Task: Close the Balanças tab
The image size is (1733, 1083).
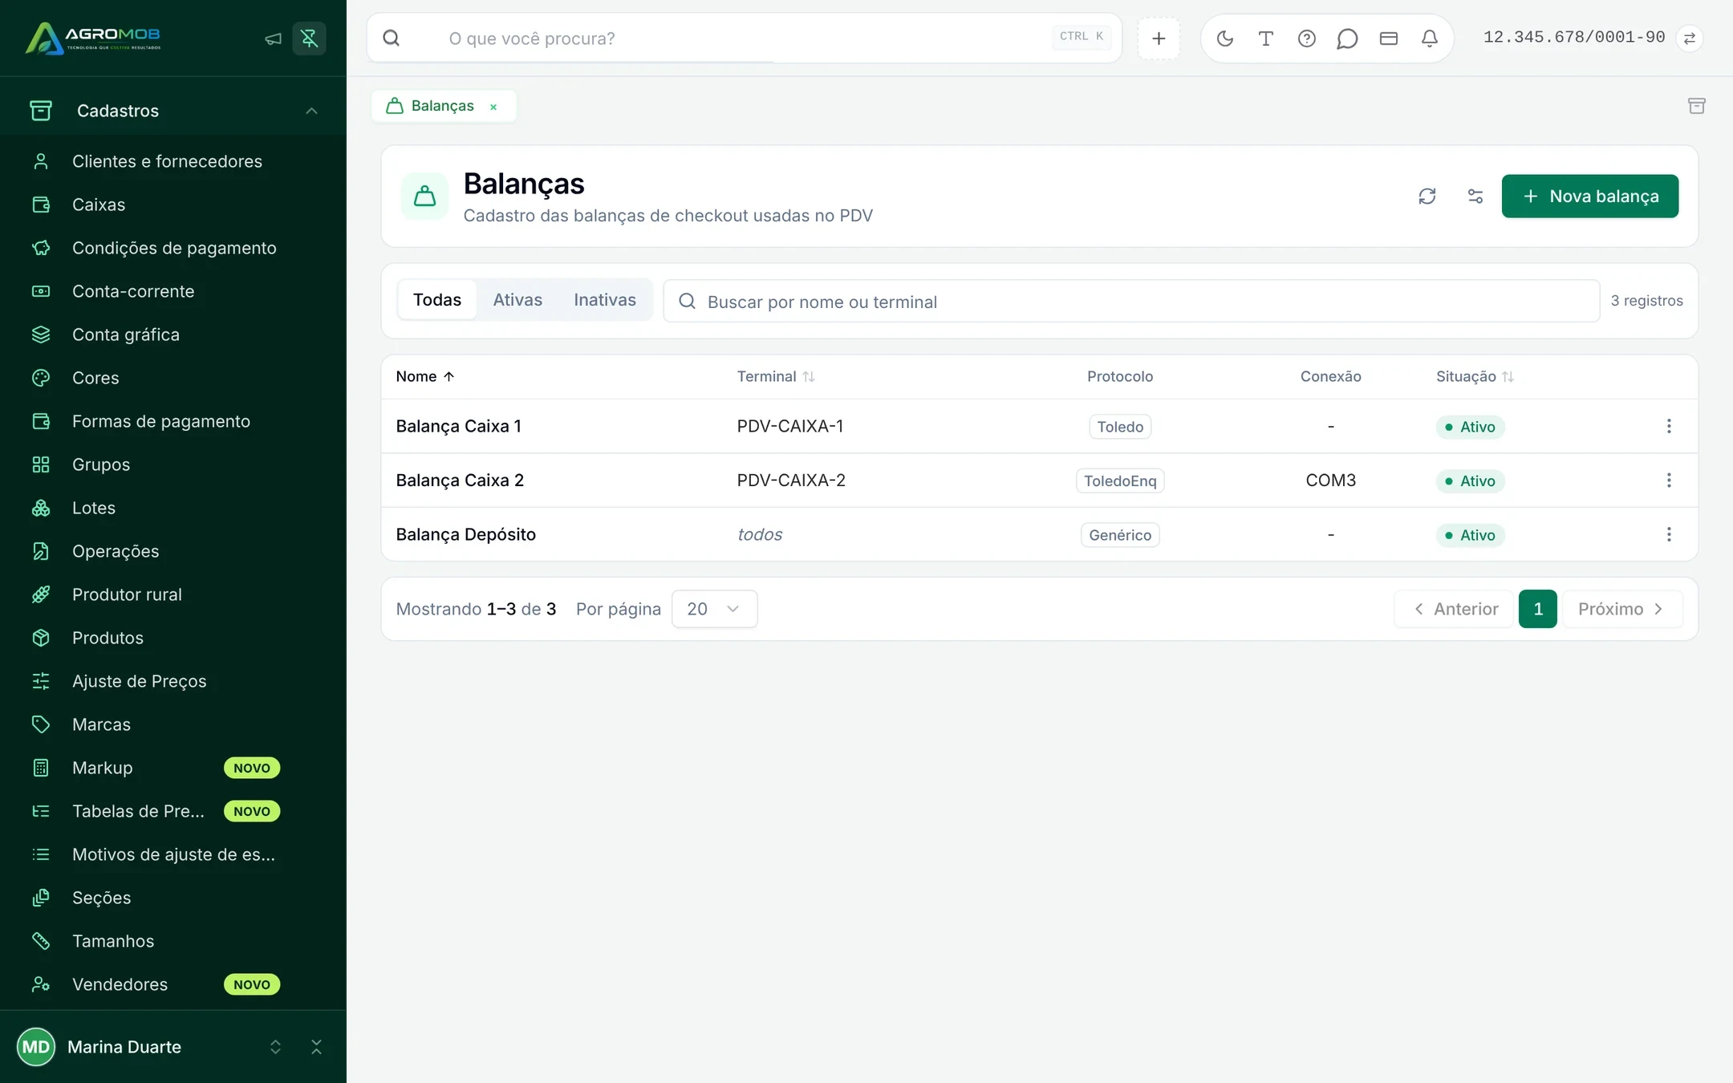Action: click(493, 107)
